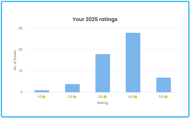
Task: Select the 5.0 star rating bar
Action: pos(164,85)
